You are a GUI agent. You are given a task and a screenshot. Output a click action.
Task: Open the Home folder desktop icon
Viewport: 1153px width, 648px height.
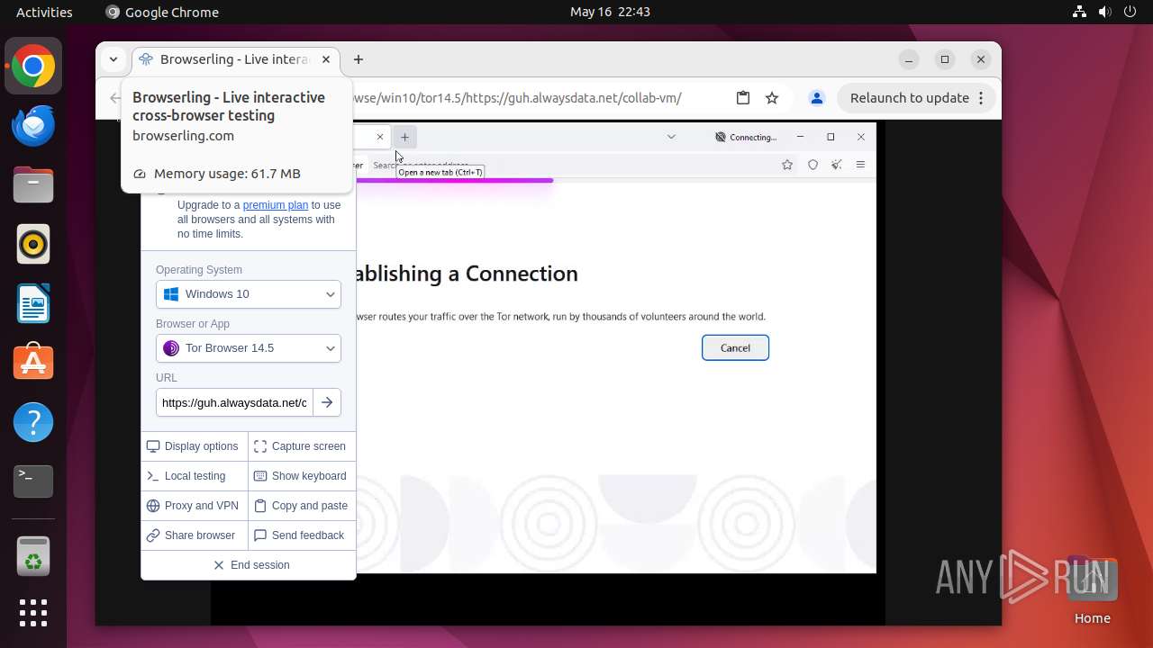tap(1092, 589)
